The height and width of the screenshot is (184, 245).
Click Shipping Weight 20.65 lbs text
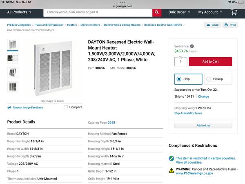[x=193, y=108]
